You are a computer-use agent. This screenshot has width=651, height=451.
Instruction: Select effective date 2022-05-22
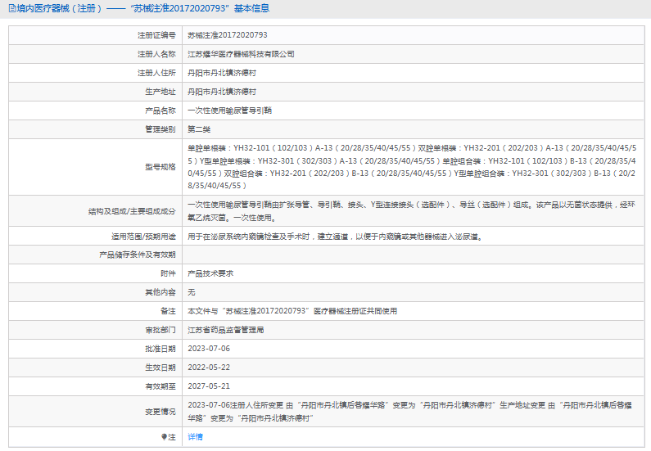[209, 368]
